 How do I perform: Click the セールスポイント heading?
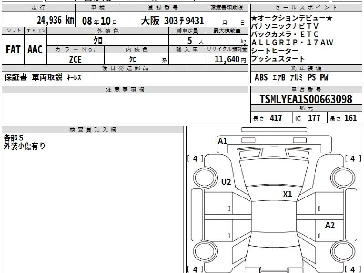click(306, 8)
